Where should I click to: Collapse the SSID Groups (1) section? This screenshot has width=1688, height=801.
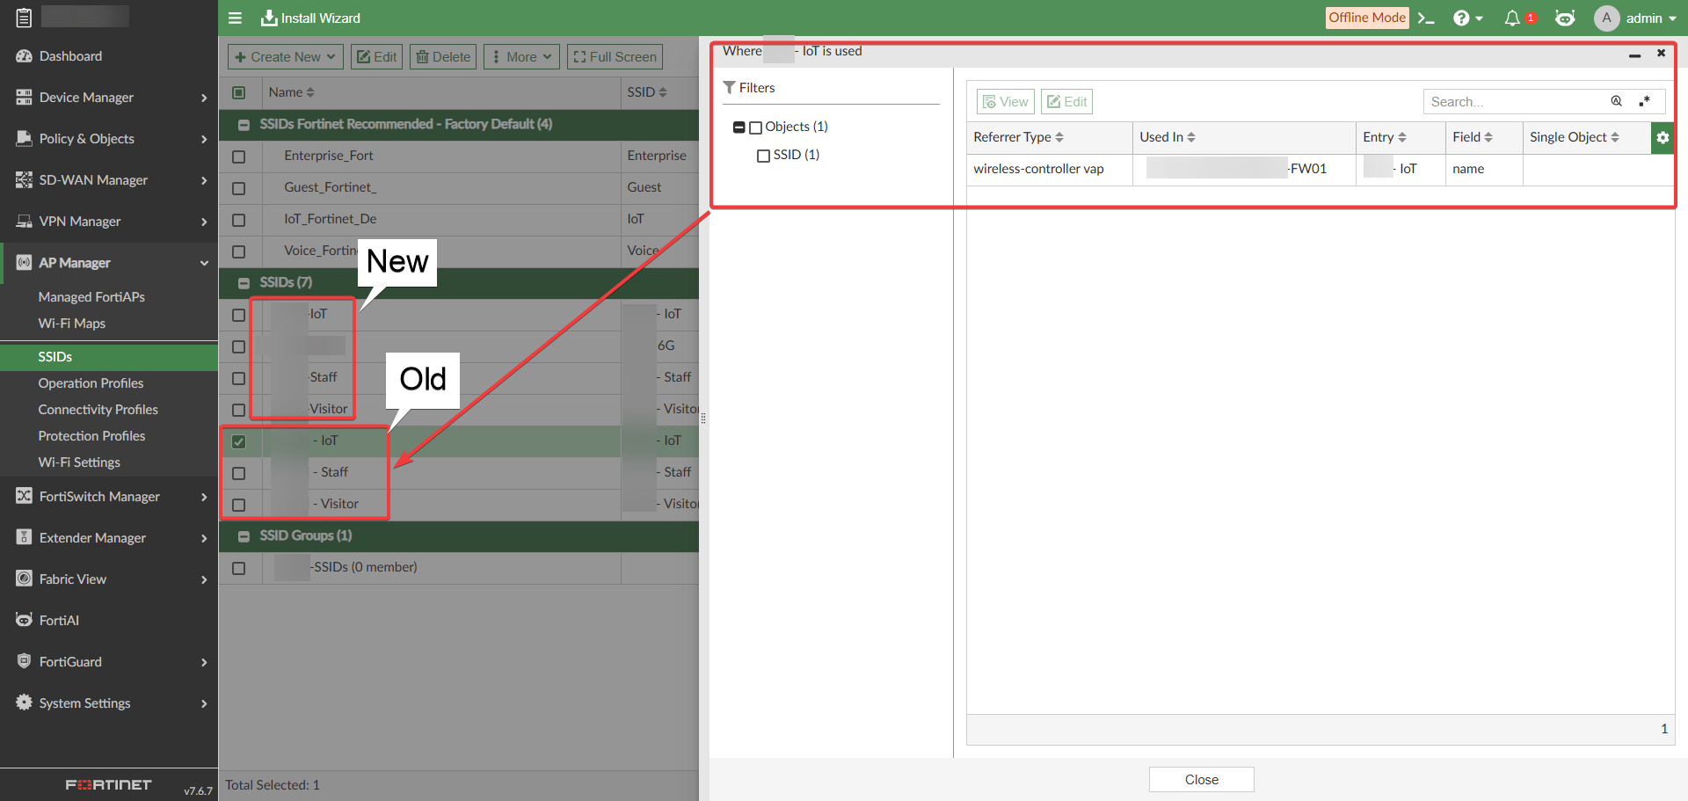(x=244, y=536)
